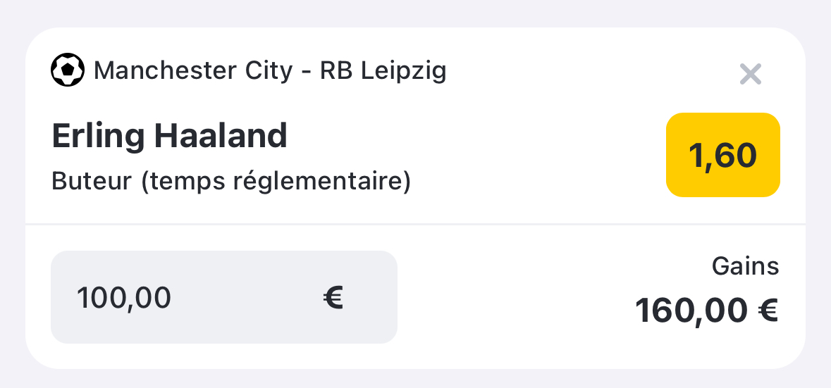The width and height of the screenshot is (831, 388).
Task: Focus the stake amount input field
Action: 223,297
